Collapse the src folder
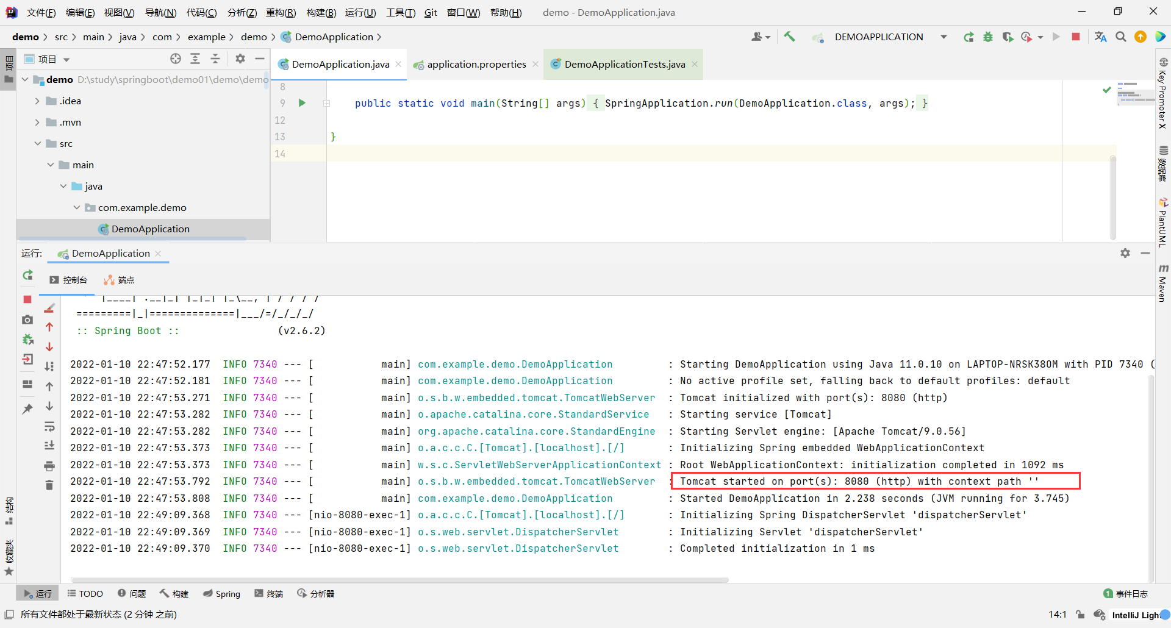Image resolution: width=1171 pixels, height=628 pixels. tap(37, 143)
